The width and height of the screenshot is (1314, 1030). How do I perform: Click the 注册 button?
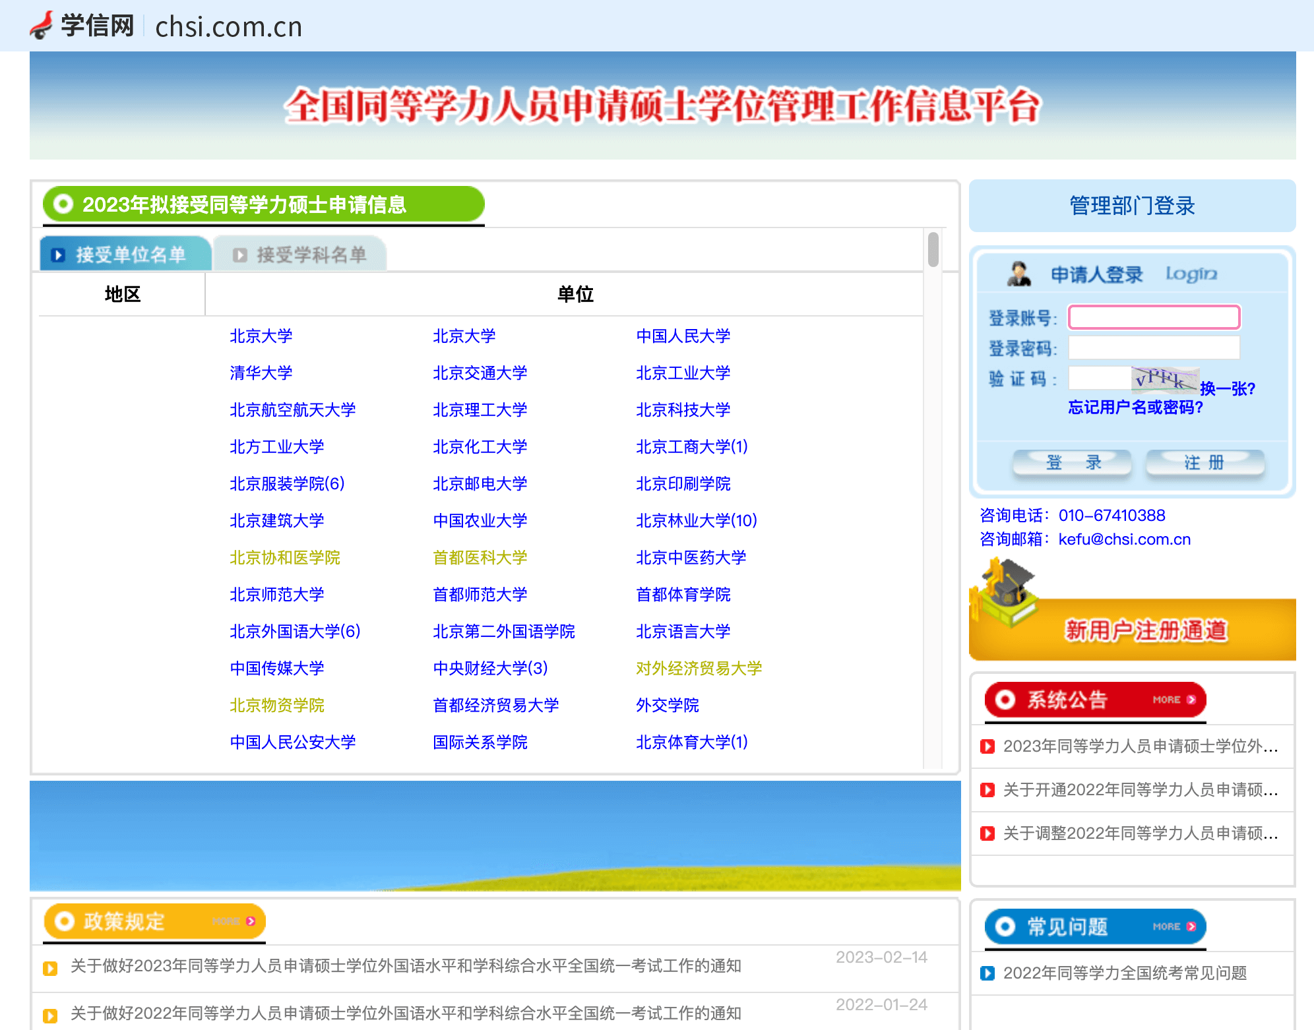(1205, 462)
